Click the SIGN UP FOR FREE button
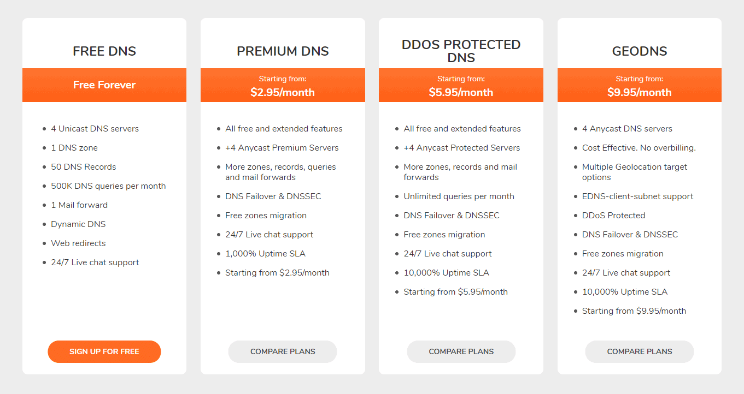Viewport: 744px width, 394px height. coord(104,351)
